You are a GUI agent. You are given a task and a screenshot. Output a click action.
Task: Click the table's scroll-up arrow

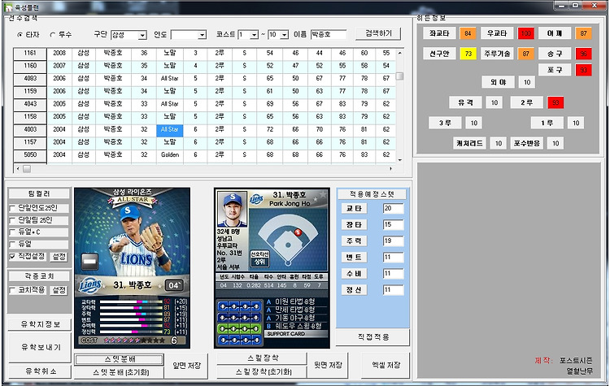coord(399,53)
